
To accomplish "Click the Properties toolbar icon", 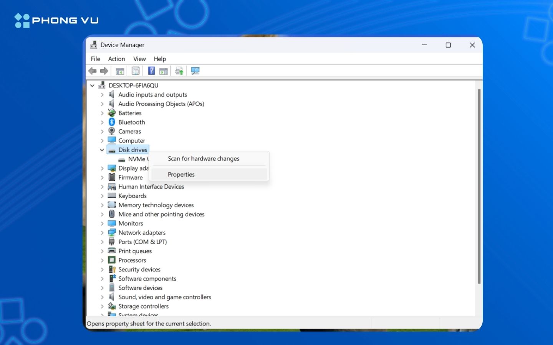I will (136, 71).
